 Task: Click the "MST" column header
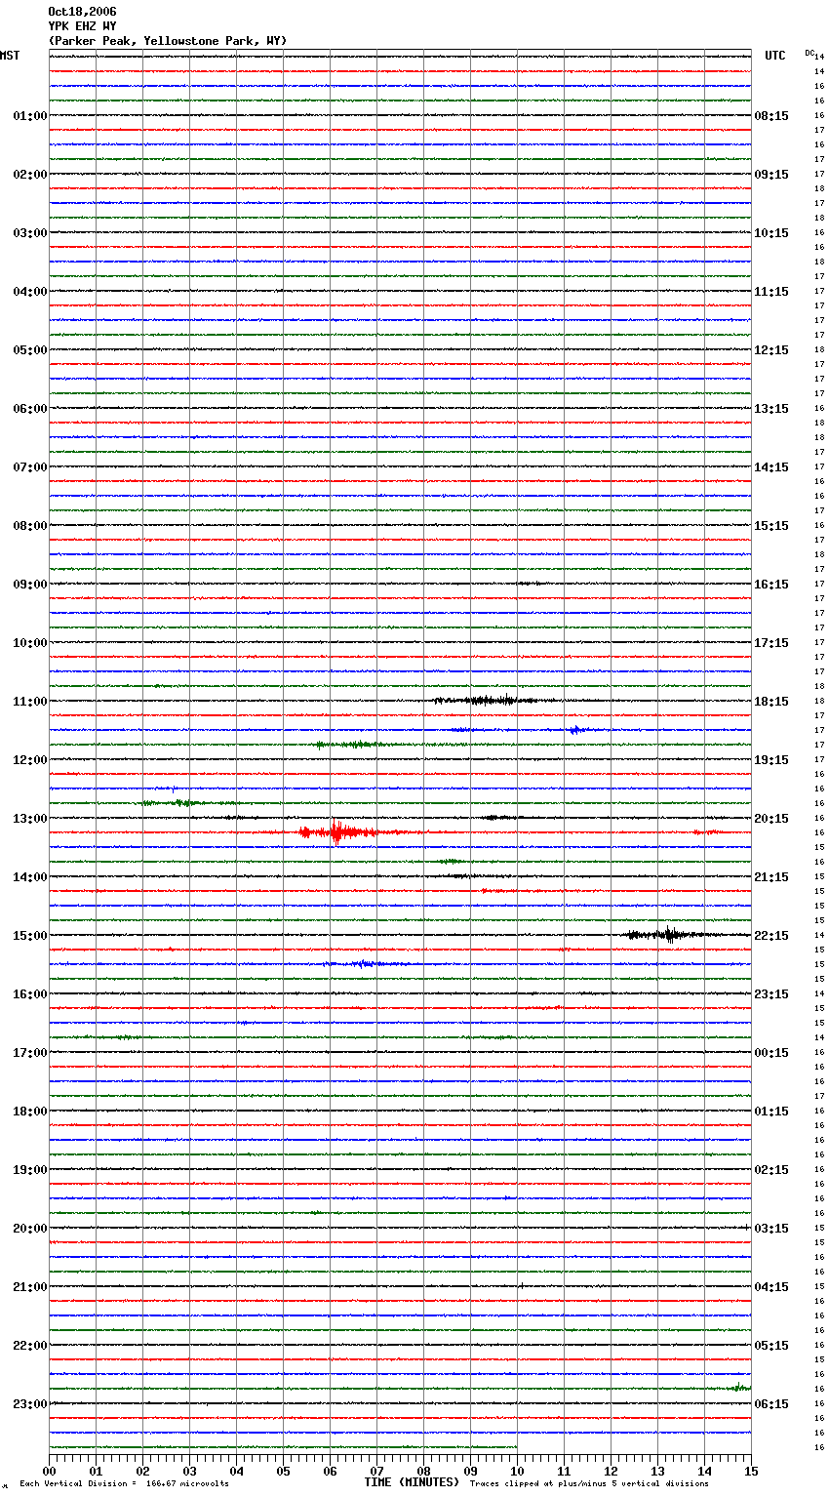click(x=10, y=56)
